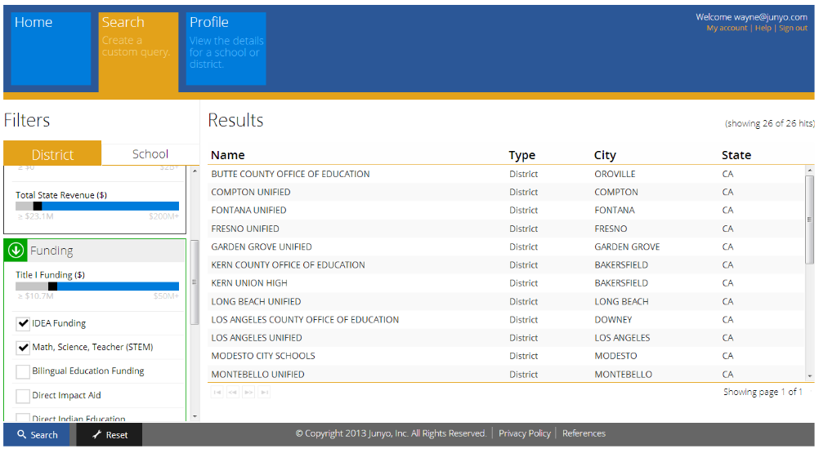Go to first page of results

click(217, 392)
